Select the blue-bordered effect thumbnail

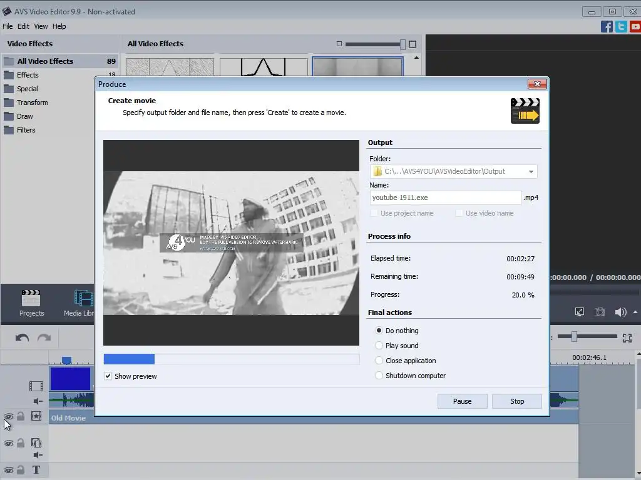[x=357, y=66]
